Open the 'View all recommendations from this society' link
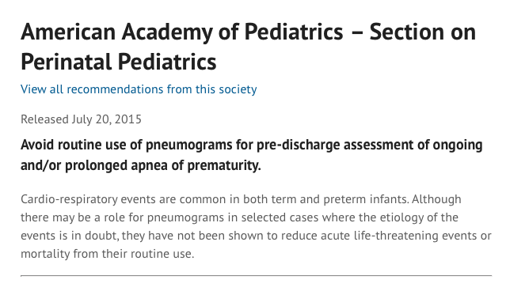The image size is (506, 287). [139, 89]
